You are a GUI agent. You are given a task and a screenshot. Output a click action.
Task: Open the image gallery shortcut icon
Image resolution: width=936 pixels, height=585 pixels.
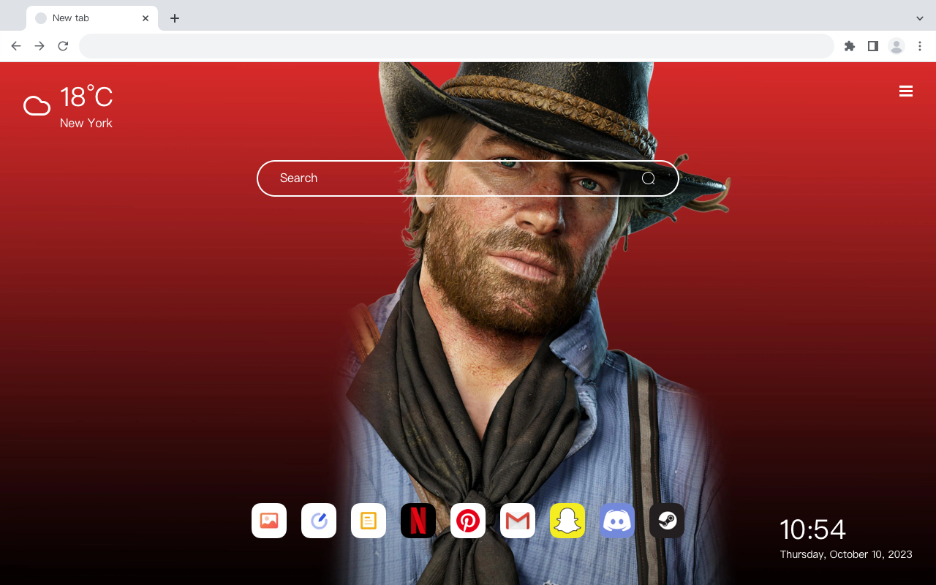[x=269, y=521]
